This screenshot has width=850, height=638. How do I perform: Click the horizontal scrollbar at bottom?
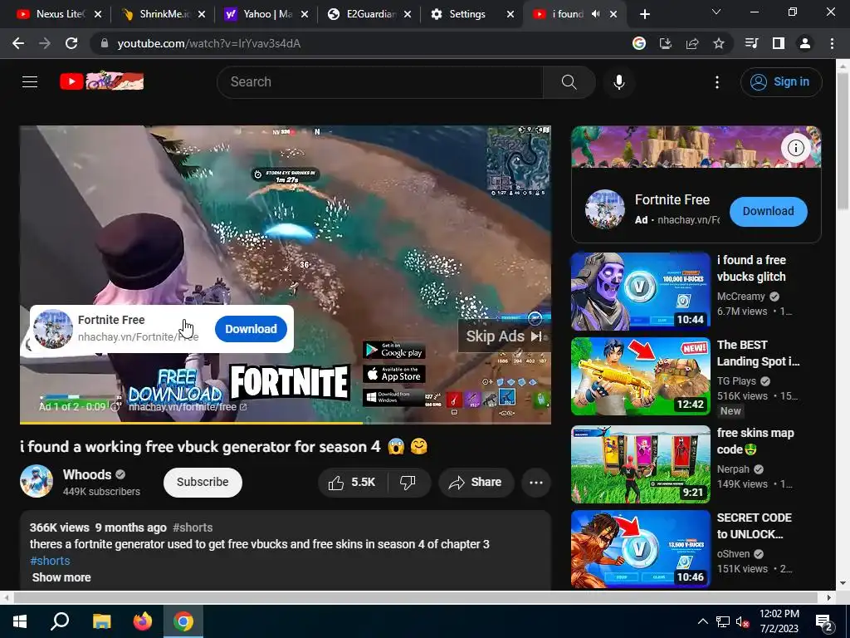[x=417, y=597]
